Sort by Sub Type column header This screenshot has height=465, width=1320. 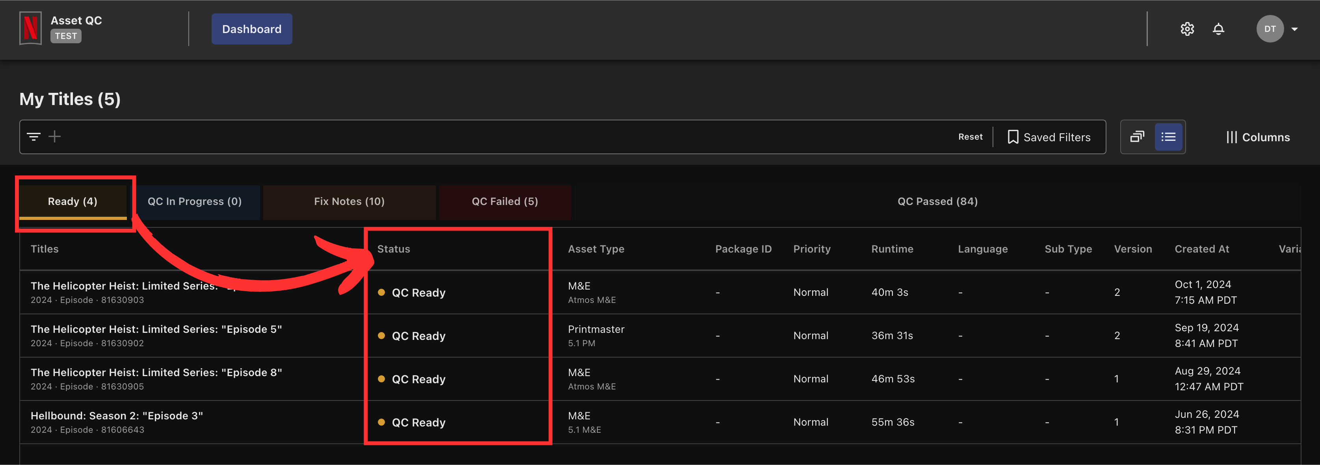(1068, 249)
